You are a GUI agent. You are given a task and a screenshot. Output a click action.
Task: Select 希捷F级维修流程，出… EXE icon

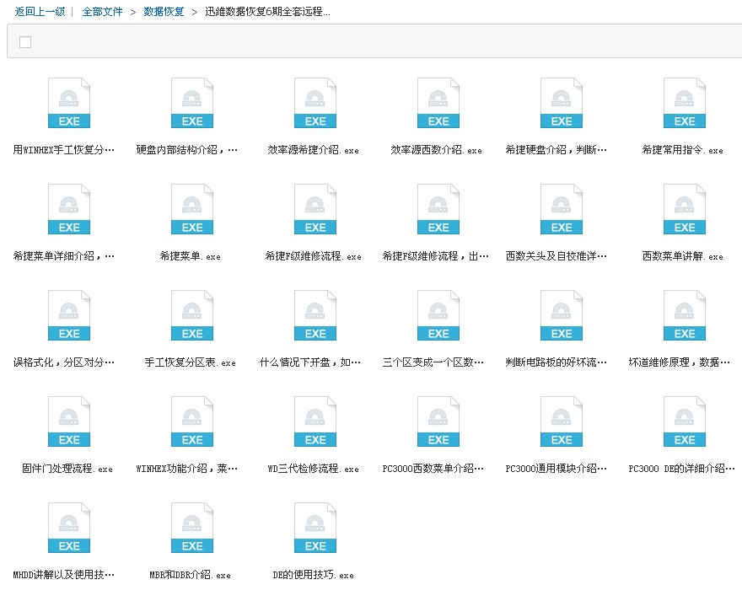point(438,209)
